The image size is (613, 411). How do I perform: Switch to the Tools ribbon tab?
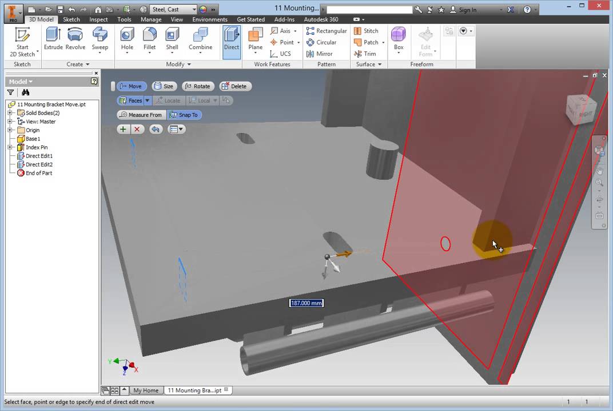click(124, 19)
